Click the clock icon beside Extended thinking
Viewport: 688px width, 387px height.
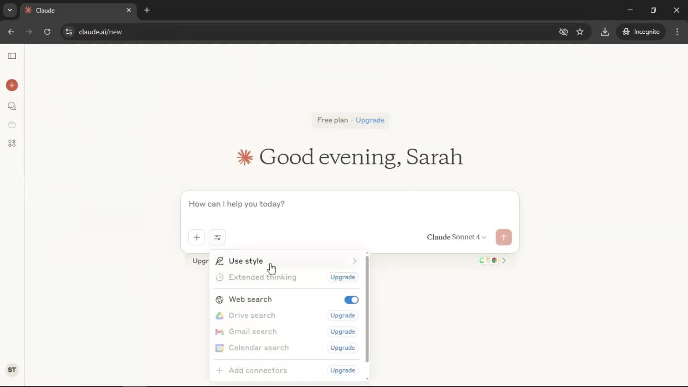pyautogui.click(x=219, y=277)
